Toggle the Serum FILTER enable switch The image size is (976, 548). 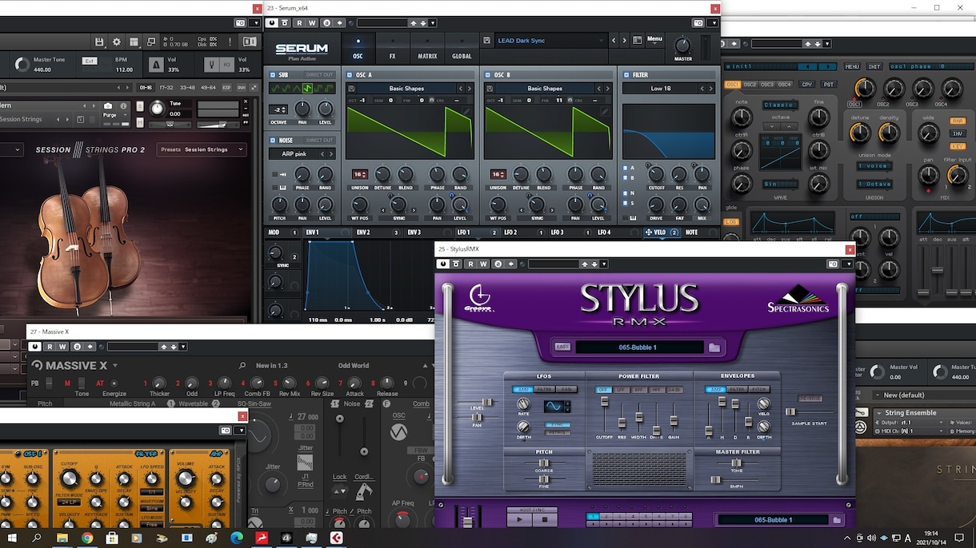[626, 75]
